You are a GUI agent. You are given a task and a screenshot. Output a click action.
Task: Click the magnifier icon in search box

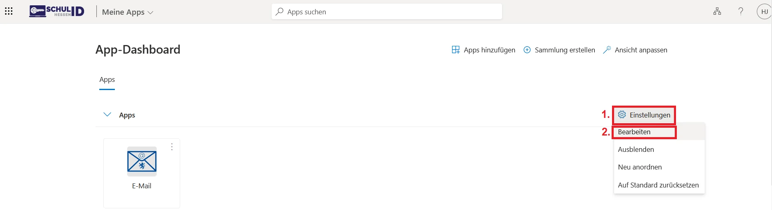click(279, 12)
